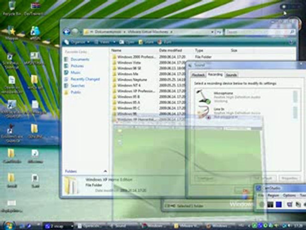Click the Show desktop quick launch icon
Image resolution: width=306 pixels, height=230 pixels.
tap(22, 226)
